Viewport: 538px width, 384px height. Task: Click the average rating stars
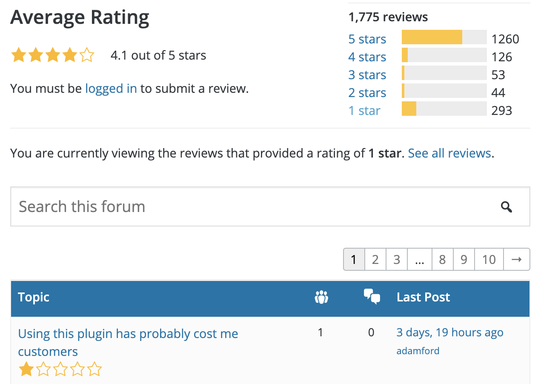52,55
